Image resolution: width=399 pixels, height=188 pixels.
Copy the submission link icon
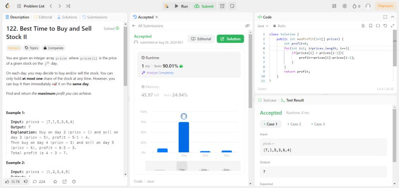247,26
